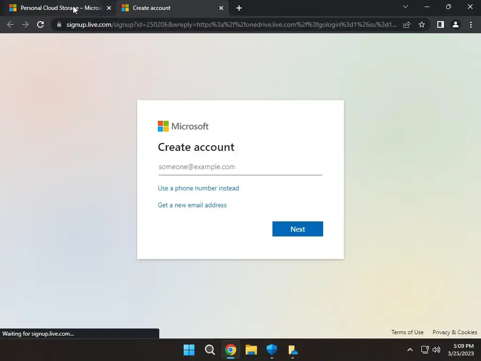Image resolution: width=481 pixels, height=361 pixels.
Task: Open the clock and date panel
Action: [x=460, y=350]
